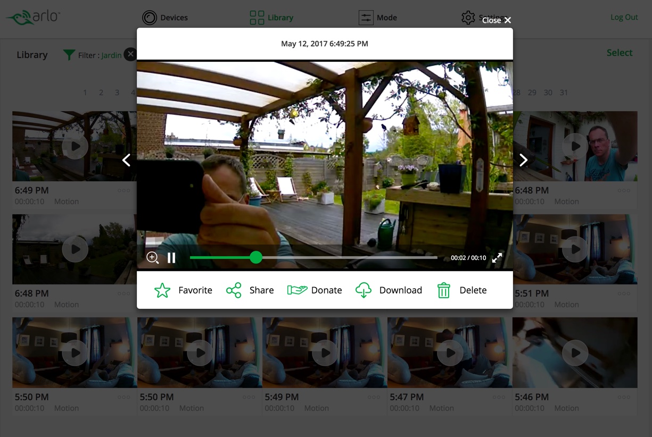Mark the video as Favorite with the star icon

[162, 290]
